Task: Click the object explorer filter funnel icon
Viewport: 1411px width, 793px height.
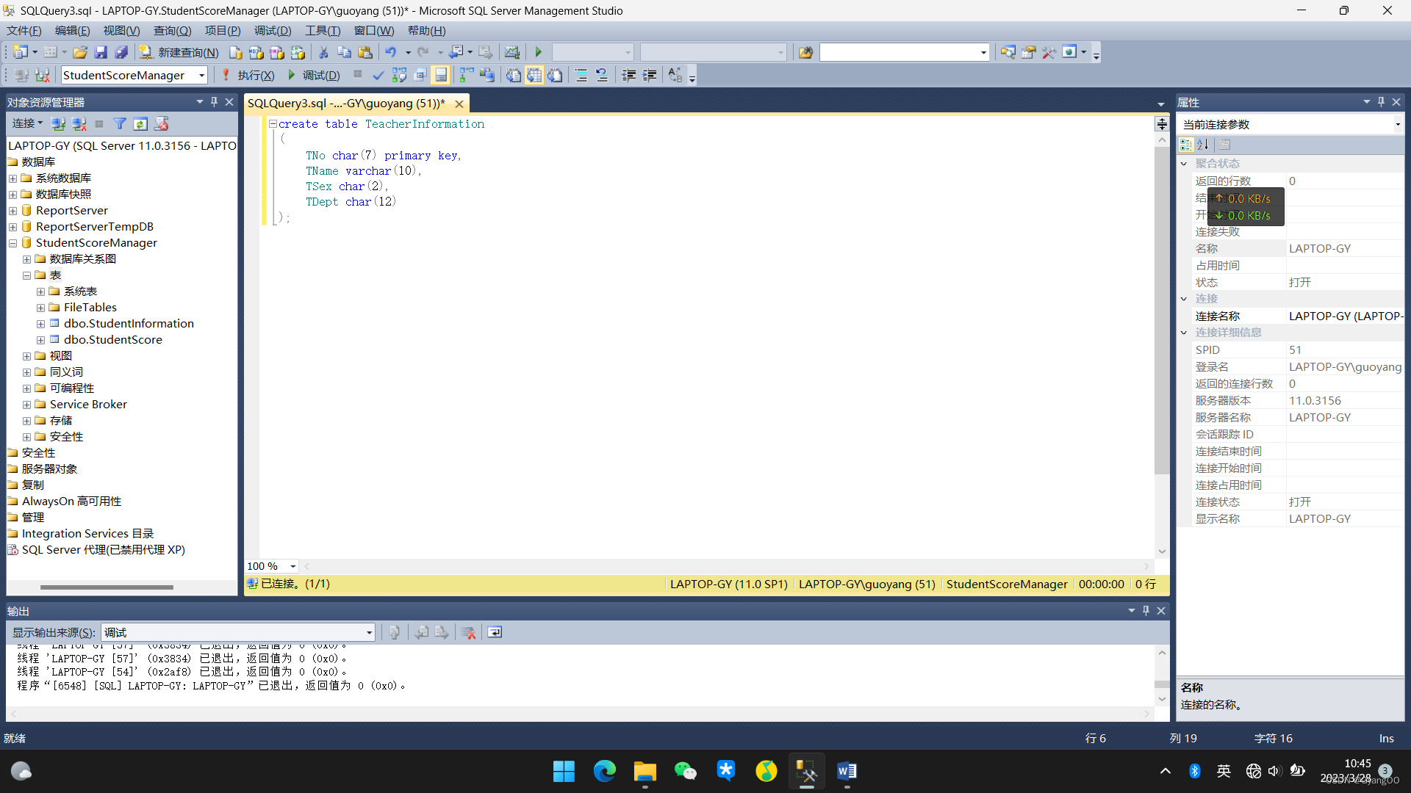Action: pyautogui.click(x=120, y=123)
